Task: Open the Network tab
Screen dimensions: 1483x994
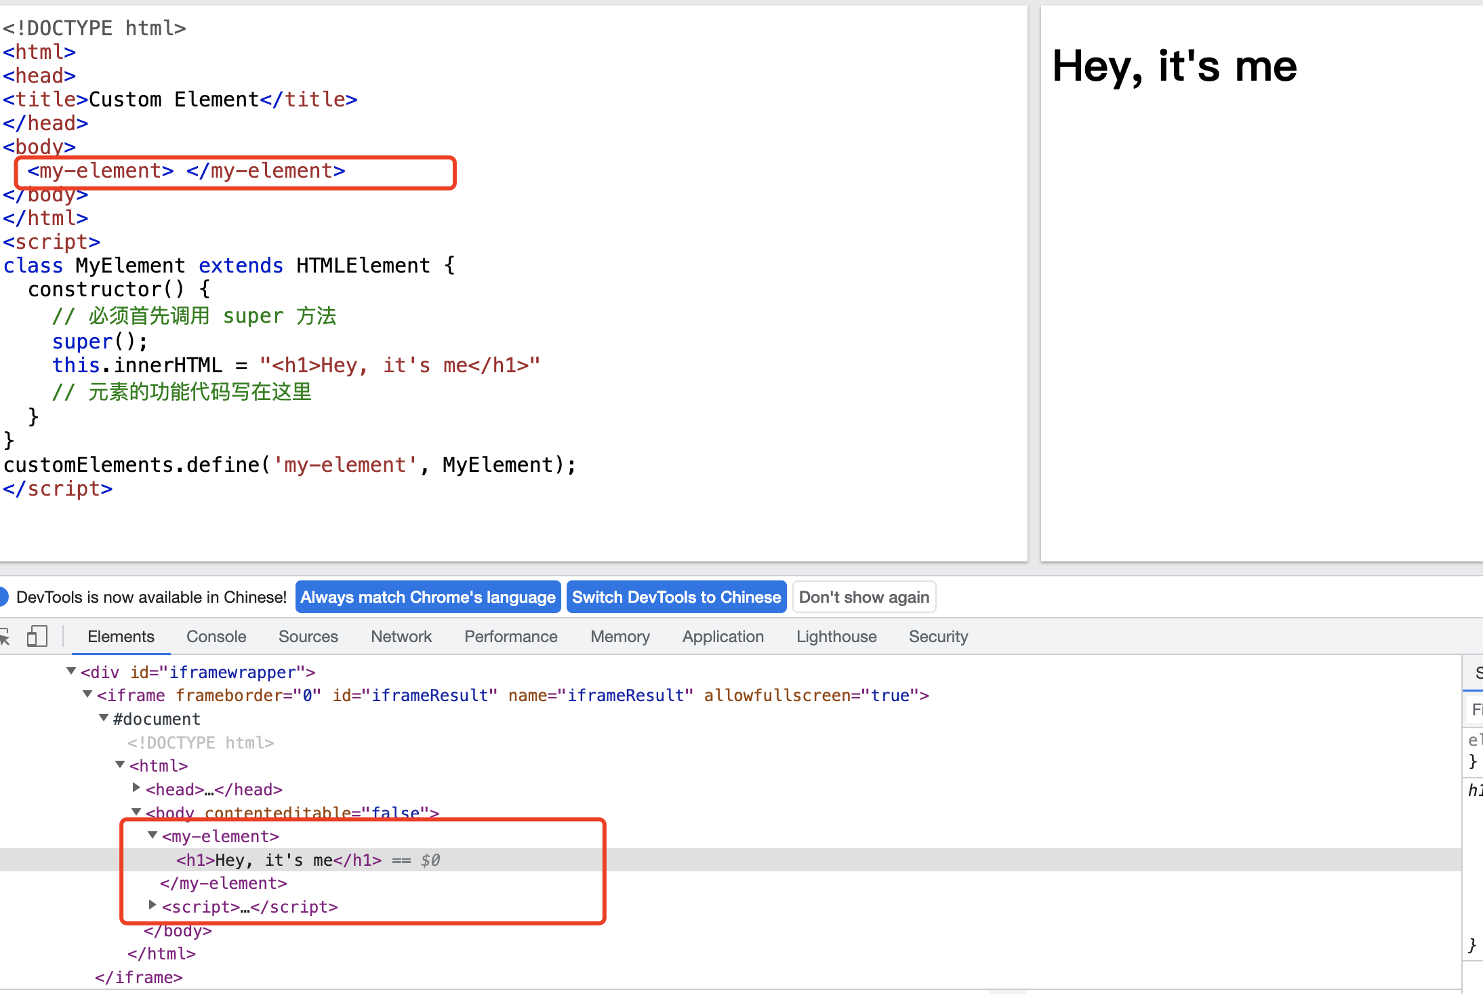Action: tap(401, 637)
